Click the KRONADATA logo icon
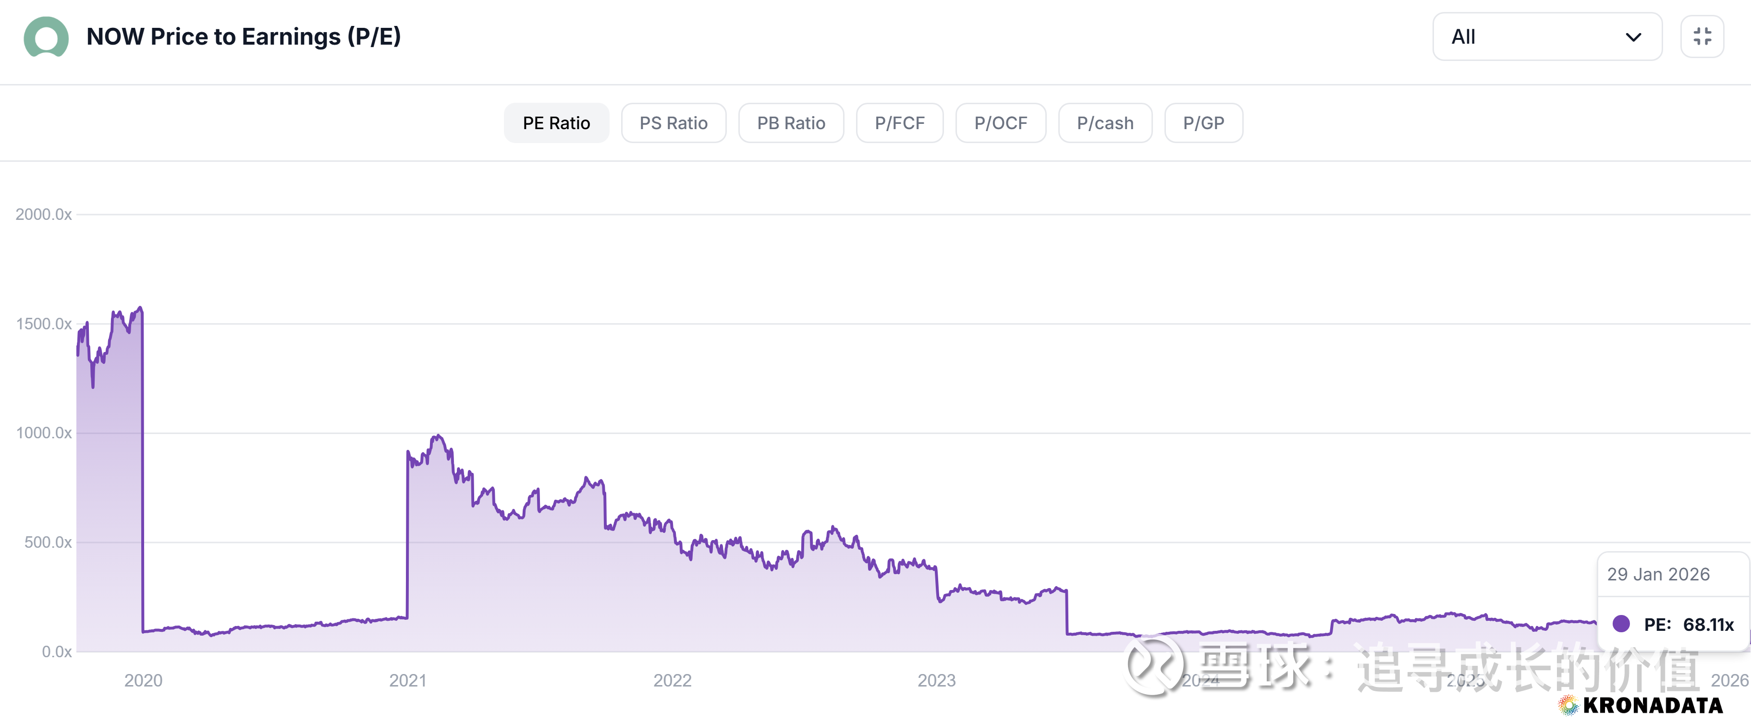The height and width of the screenshot is (723, 1751). [1568, 705]
